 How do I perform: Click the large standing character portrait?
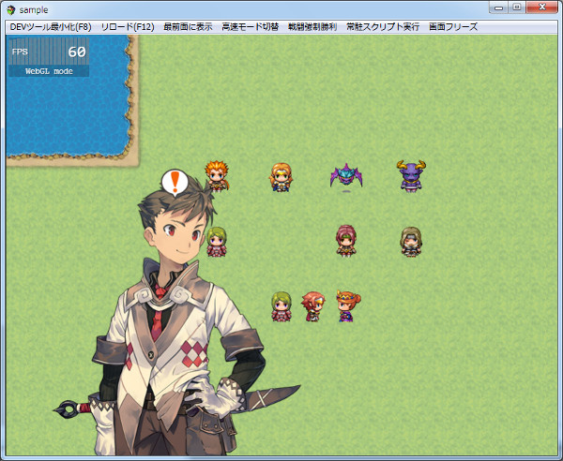[176, 316]
